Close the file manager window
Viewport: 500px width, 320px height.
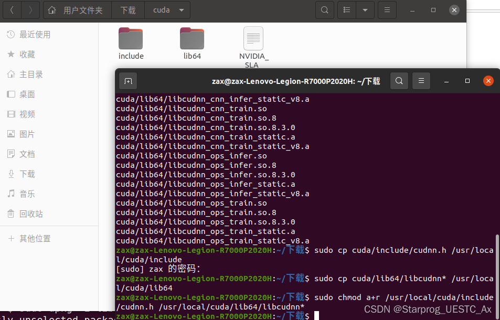pos(454,10)
